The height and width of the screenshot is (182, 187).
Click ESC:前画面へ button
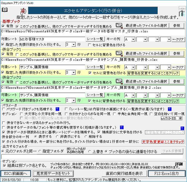click(x=16, y=173)
